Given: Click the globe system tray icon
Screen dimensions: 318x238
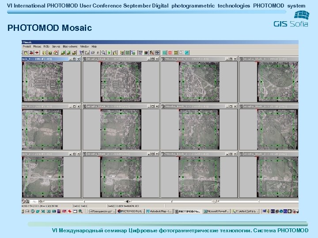Looking at the screenshot, I should click(x=281, y=211).
